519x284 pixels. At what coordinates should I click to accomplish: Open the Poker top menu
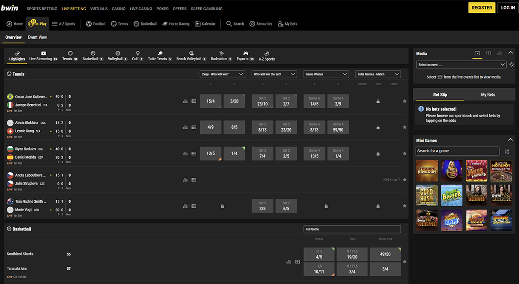point(163,9)
